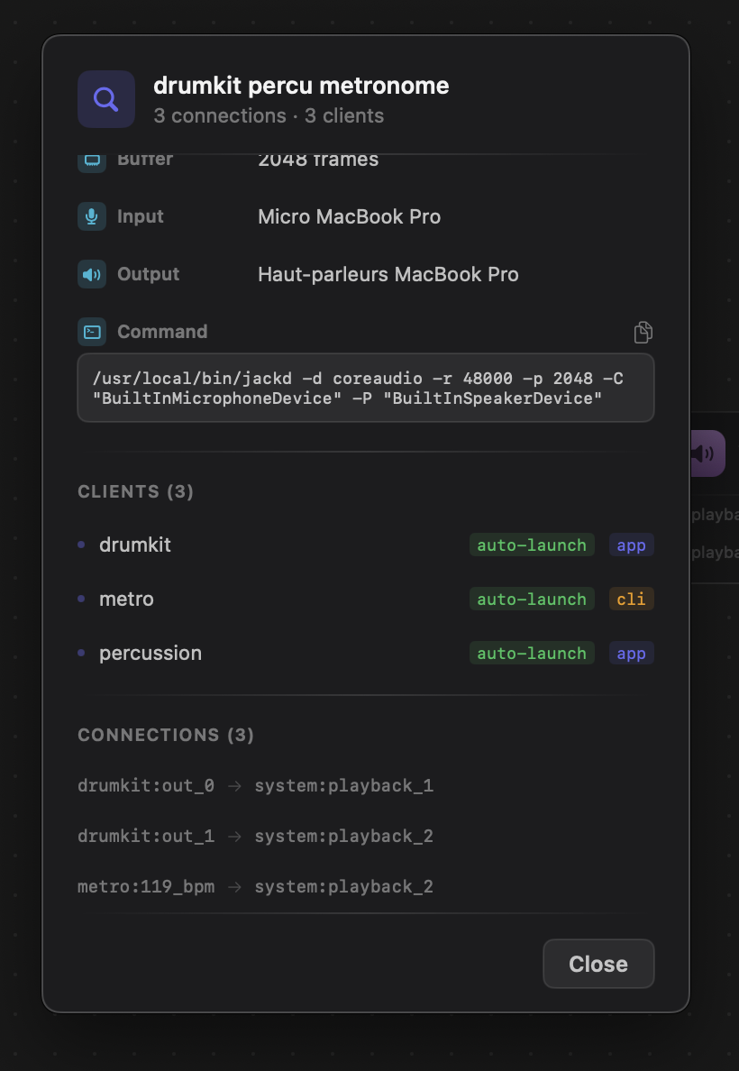The height and width of the screenshot is (1071, 739).
Task: Click the drumkit:out_0 connection row
Action: (256, 785)
